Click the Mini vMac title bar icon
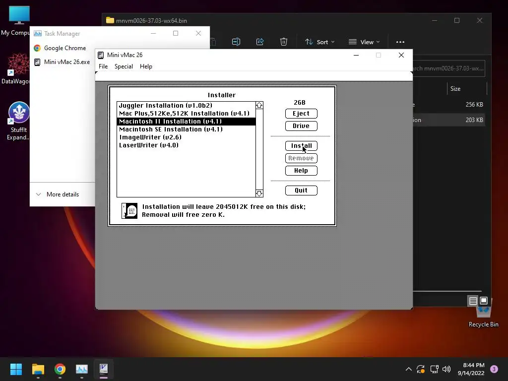The image size is (508, 381). [x=101, y=55]
